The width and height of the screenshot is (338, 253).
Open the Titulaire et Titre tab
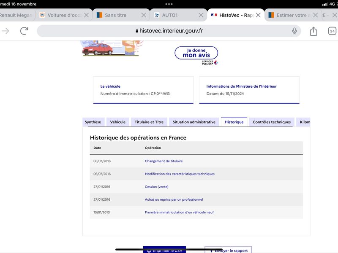[x=149, y=122]
